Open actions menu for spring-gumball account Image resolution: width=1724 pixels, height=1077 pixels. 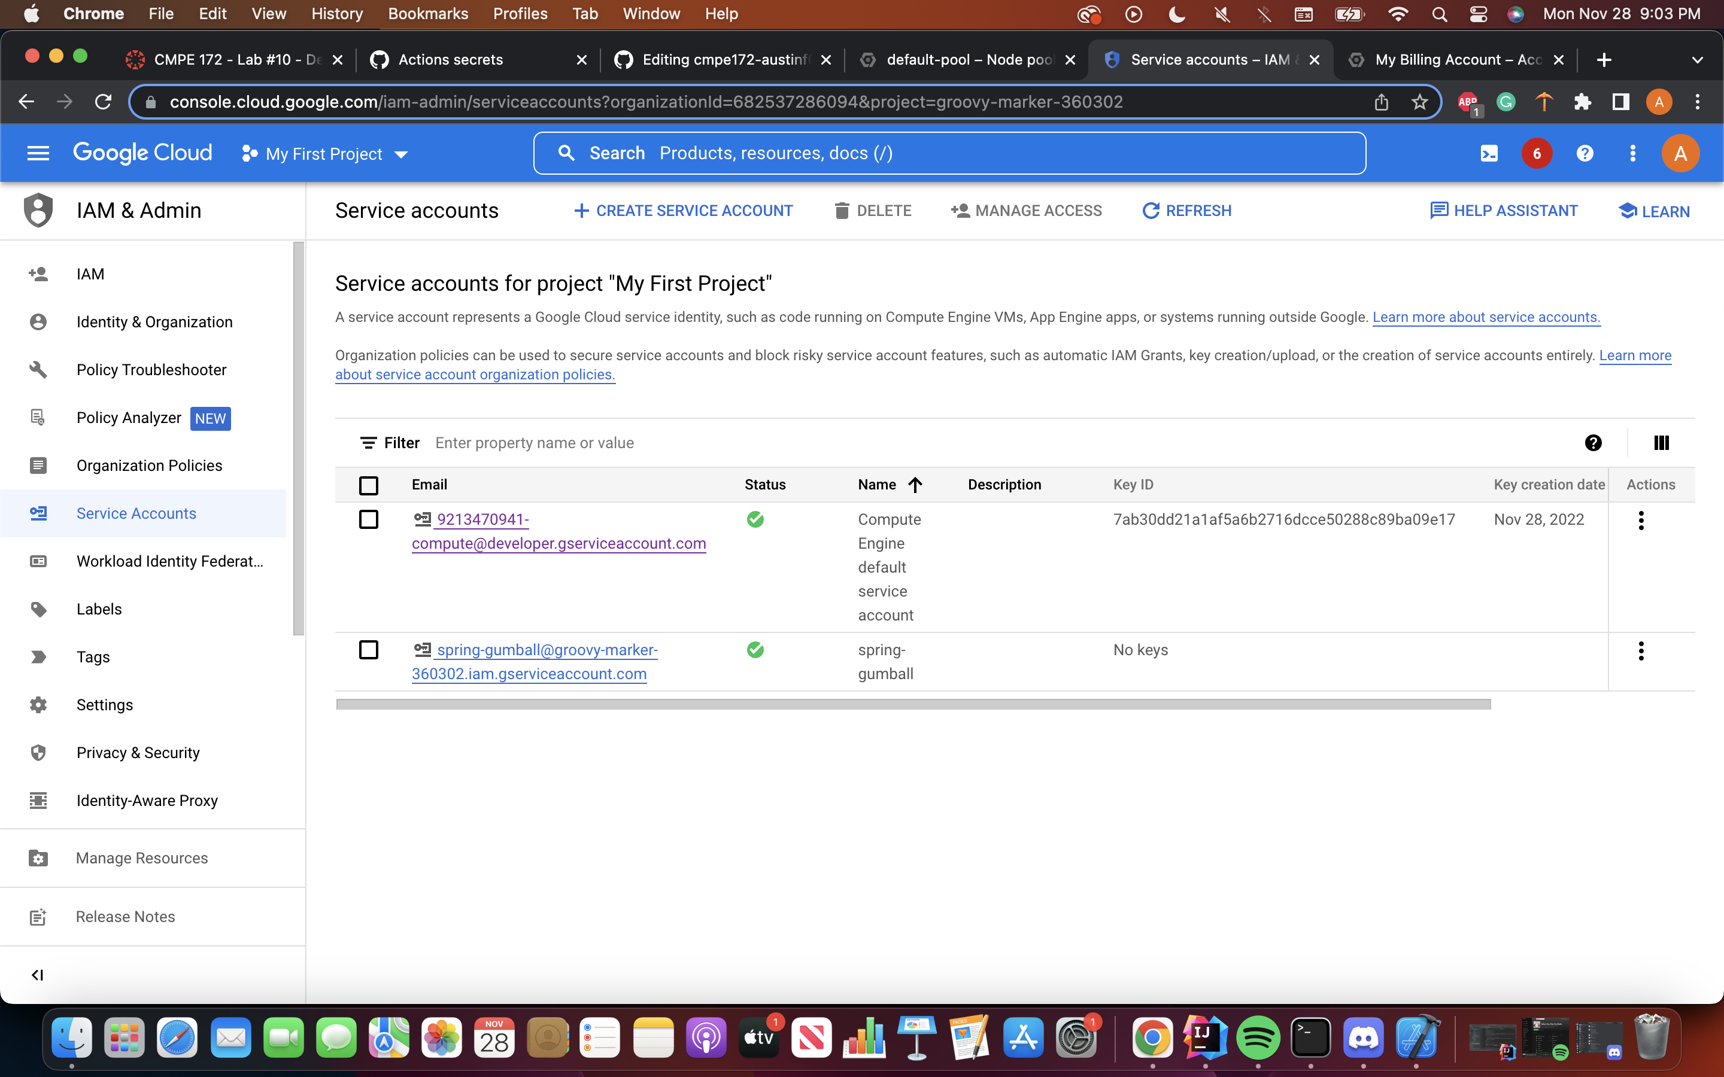1641,650
